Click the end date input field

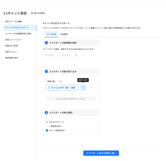[67, 55]
